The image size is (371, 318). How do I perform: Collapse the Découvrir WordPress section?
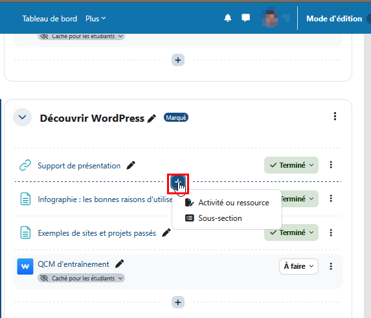pyautogui.click(x=22, y=117)
